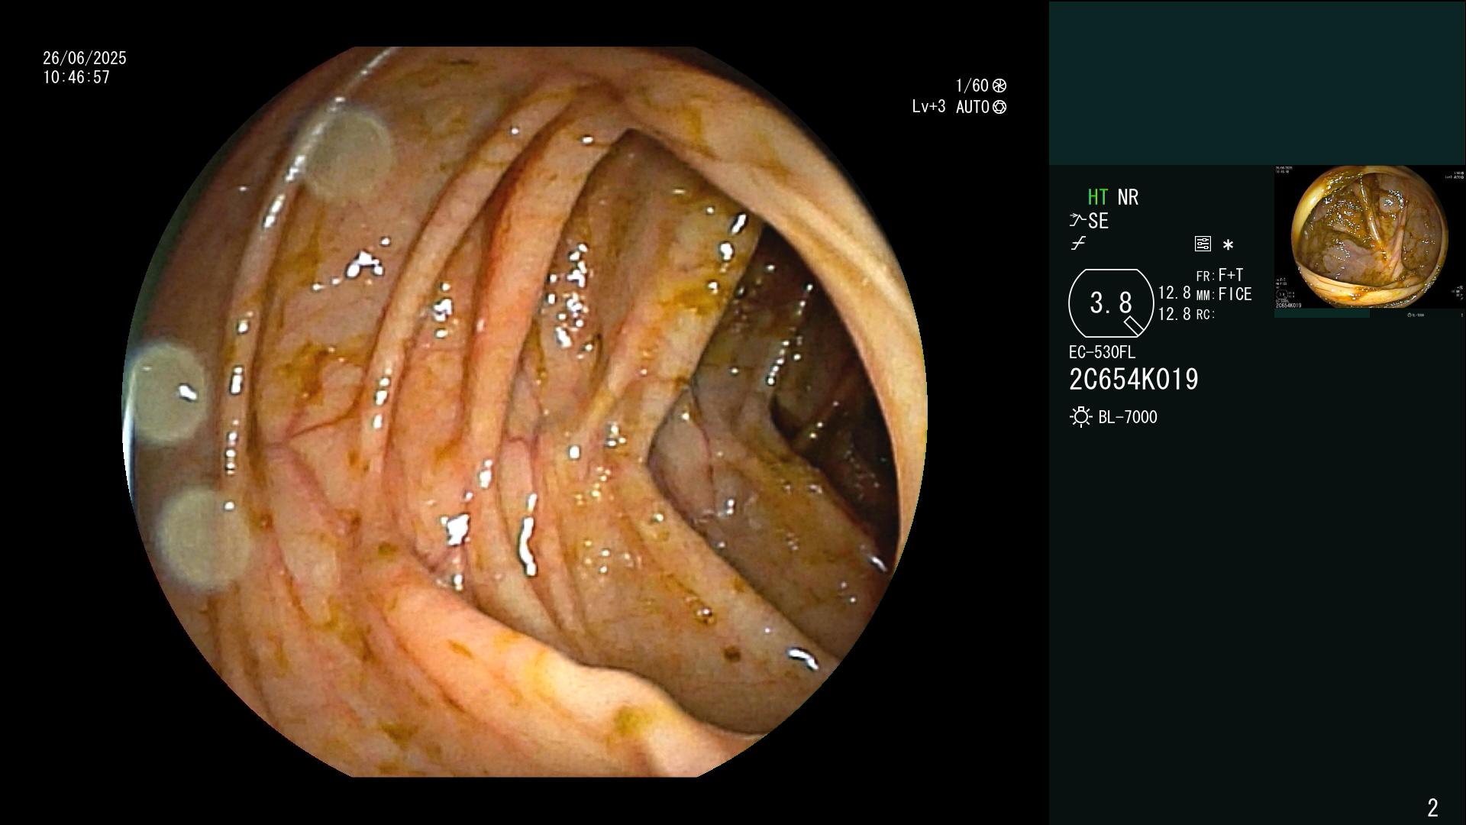This screenshot has width=1466, height=825.
Task: Click the BL-7000 light source label
Action: coord(1128,417)
